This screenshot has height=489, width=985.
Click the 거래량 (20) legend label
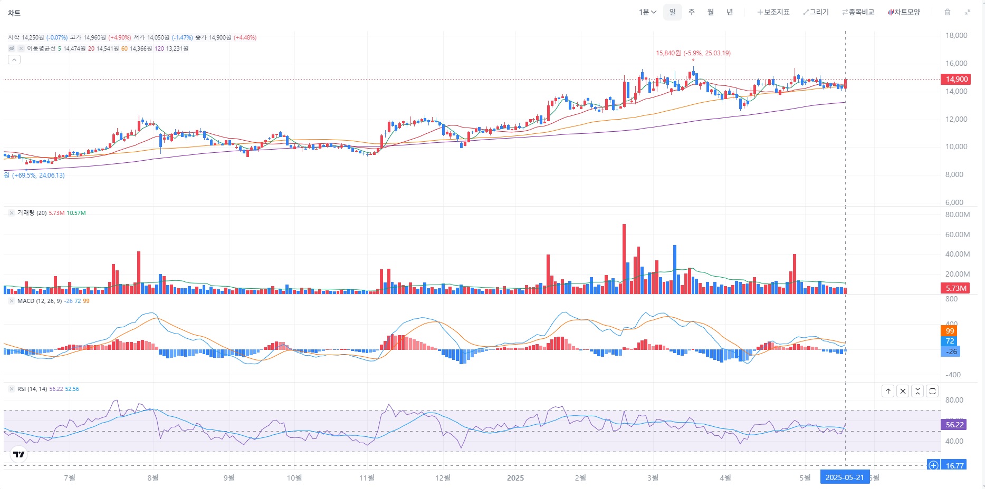[x=32, y=213]
